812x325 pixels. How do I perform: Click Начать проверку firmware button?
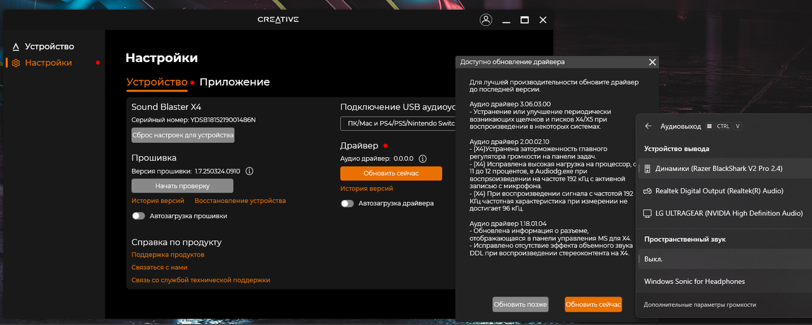point(182,186)
